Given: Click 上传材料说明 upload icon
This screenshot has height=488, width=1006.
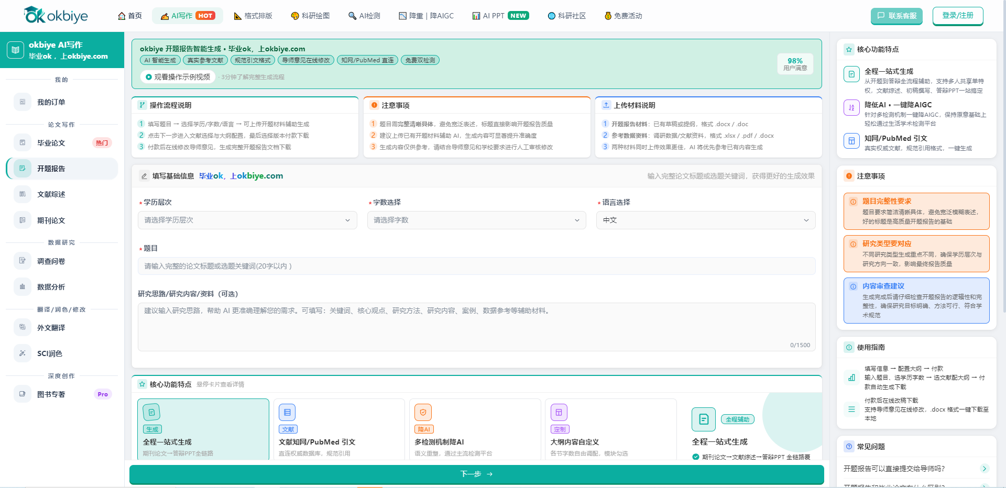Looking at the screenshot, I should tap(606, 105).
